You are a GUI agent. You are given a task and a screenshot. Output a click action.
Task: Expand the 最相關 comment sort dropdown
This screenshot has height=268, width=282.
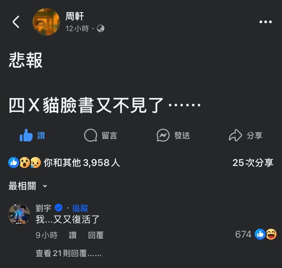click(x=28, y=186)
